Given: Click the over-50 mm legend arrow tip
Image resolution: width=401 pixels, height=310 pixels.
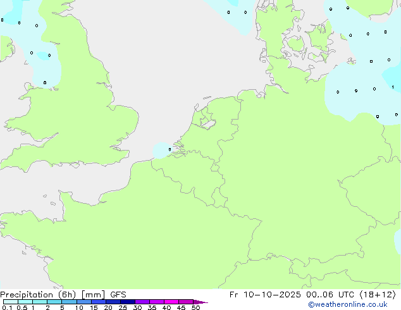Looking at the screenshot, I should [x=200, y=302].
